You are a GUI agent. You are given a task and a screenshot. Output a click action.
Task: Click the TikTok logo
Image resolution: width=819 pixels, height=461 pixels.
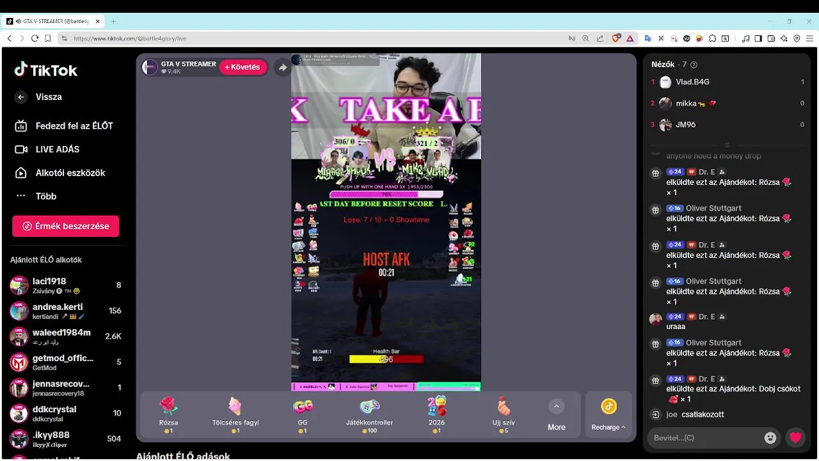pyautogui.click(x=46, y=70)
